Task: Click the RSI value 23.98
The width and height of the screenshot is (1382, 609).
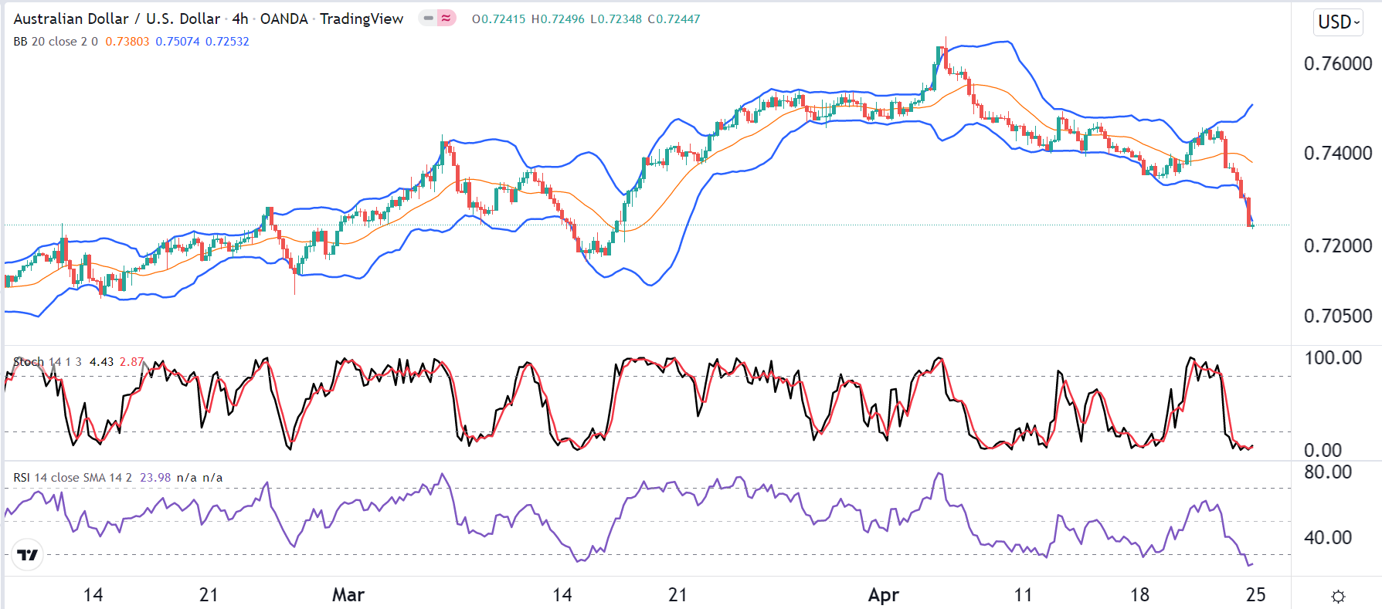Action: click(x=155, y=478)
